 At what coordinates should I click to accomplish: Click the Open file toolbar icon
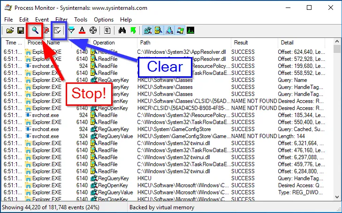[x=10, y=30]
